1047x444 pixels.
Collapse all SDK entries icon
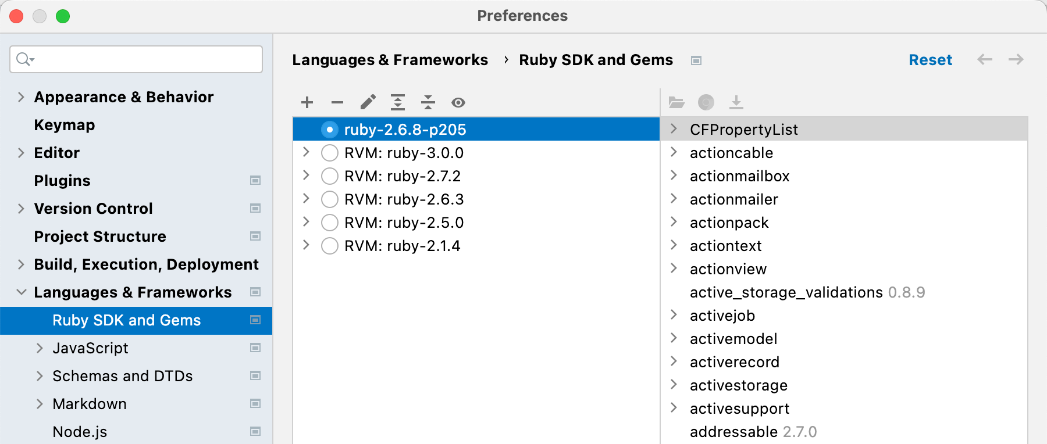tap(428, 103)
